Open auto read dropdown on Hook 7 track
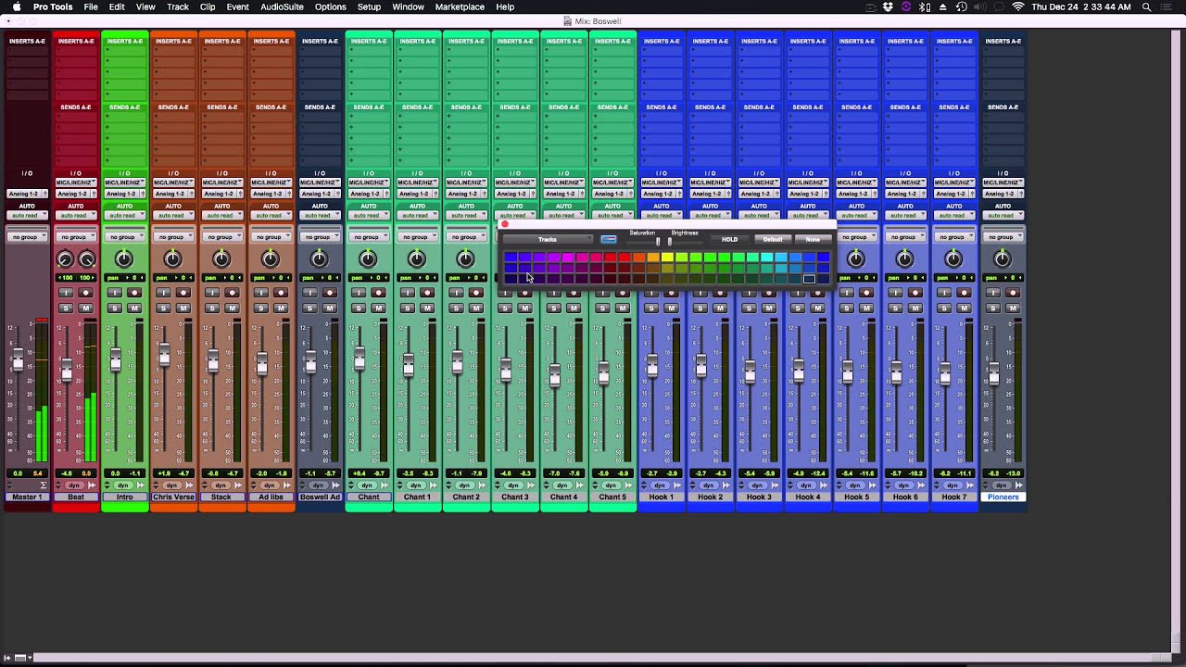 point(953,215)
